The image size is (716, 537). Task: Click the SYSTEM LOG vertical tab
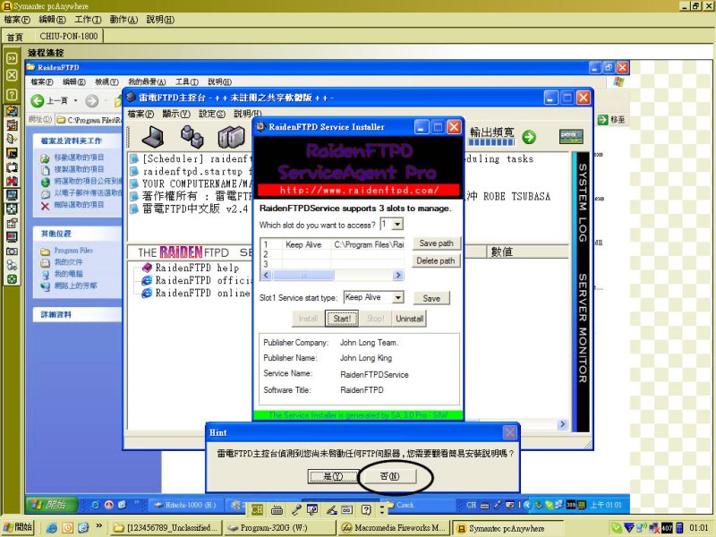pyautogui.click(x=583, y=203)
